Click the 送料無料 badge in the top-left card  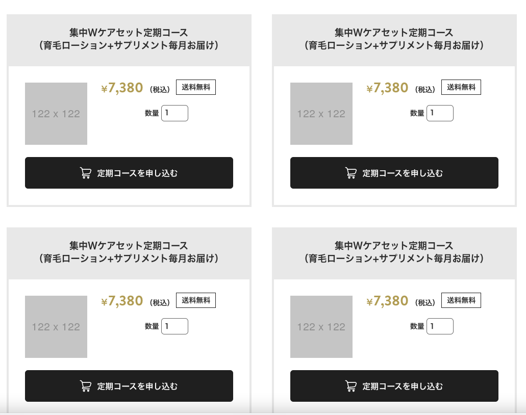click(x=196, y=87)
